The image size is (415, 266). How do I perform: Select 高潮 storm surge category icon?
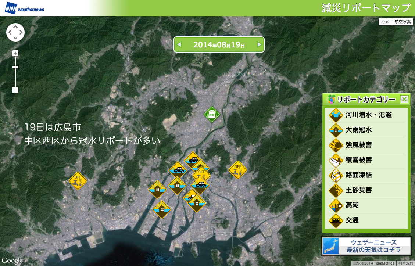coord(336,206)
